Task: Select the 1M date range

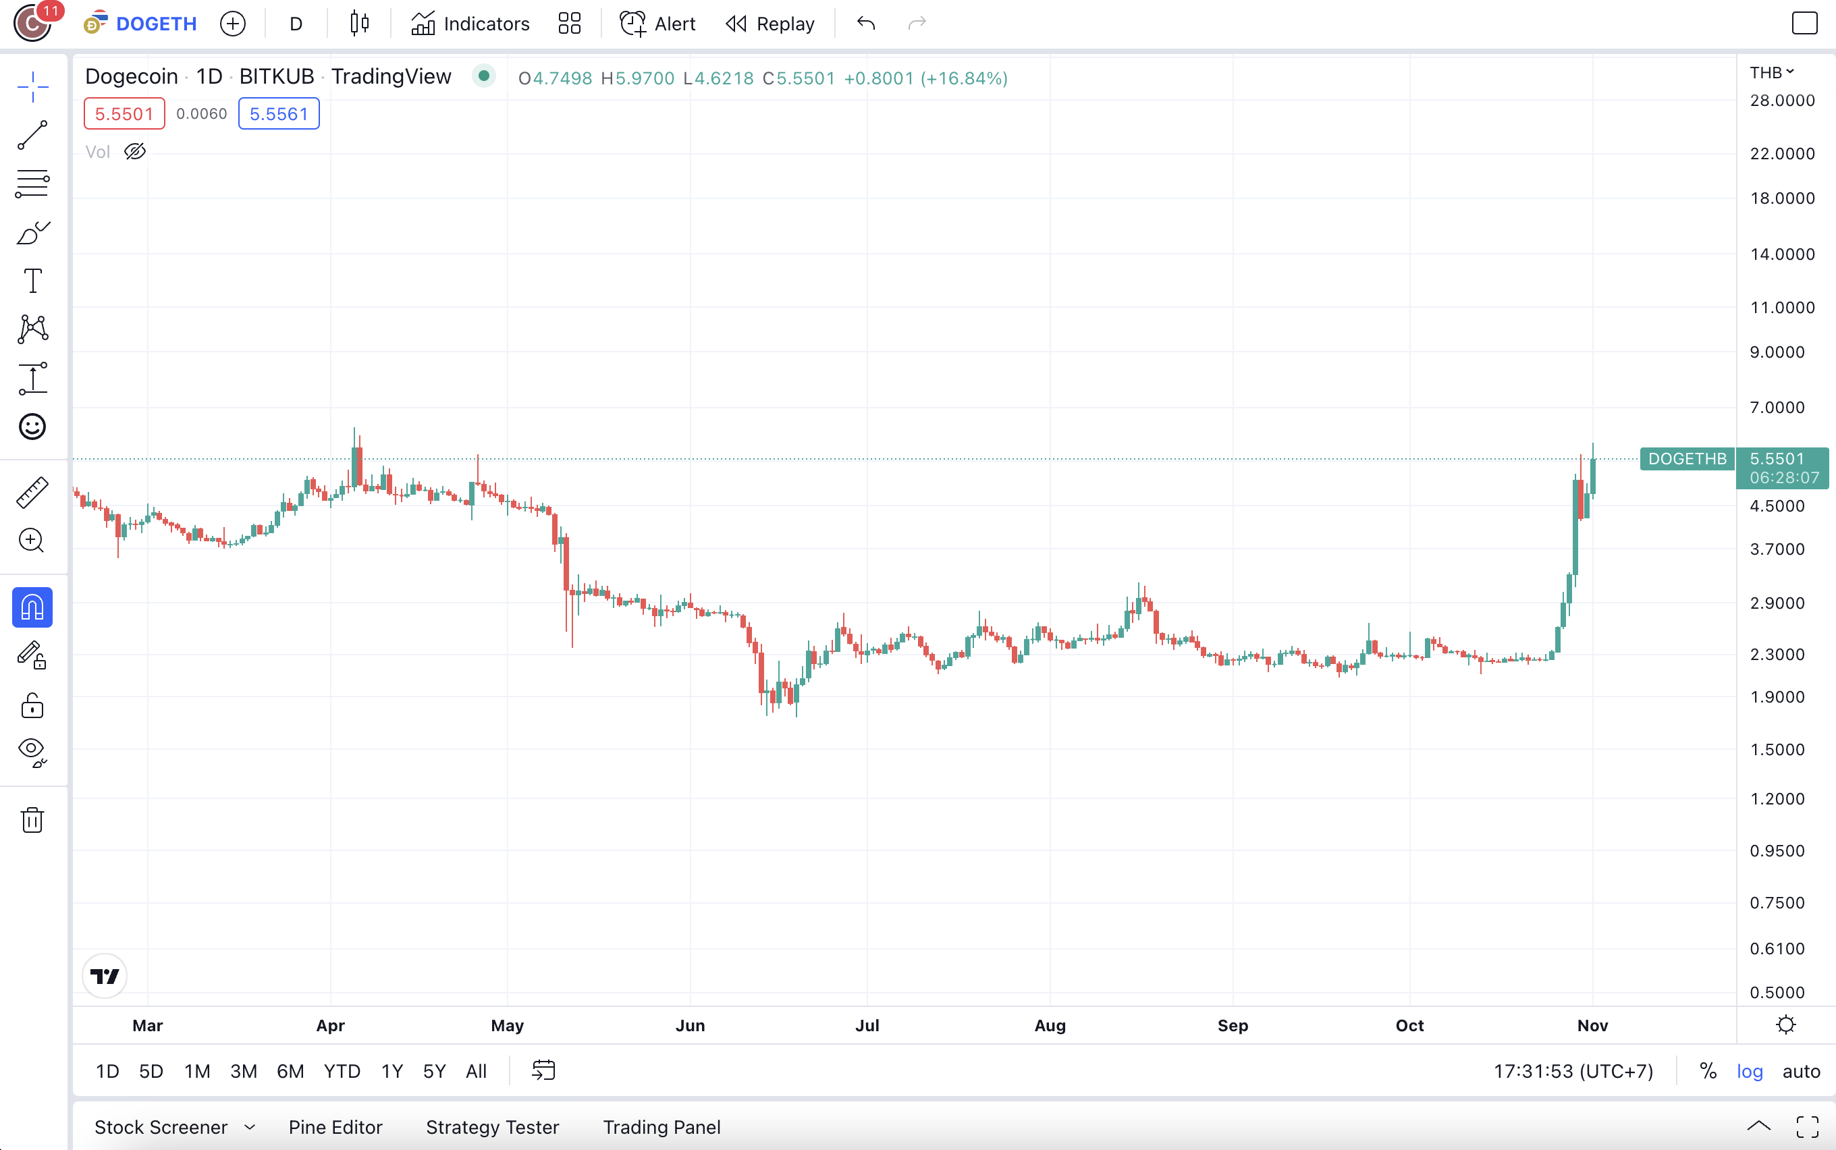Action: pos(197,1071)
